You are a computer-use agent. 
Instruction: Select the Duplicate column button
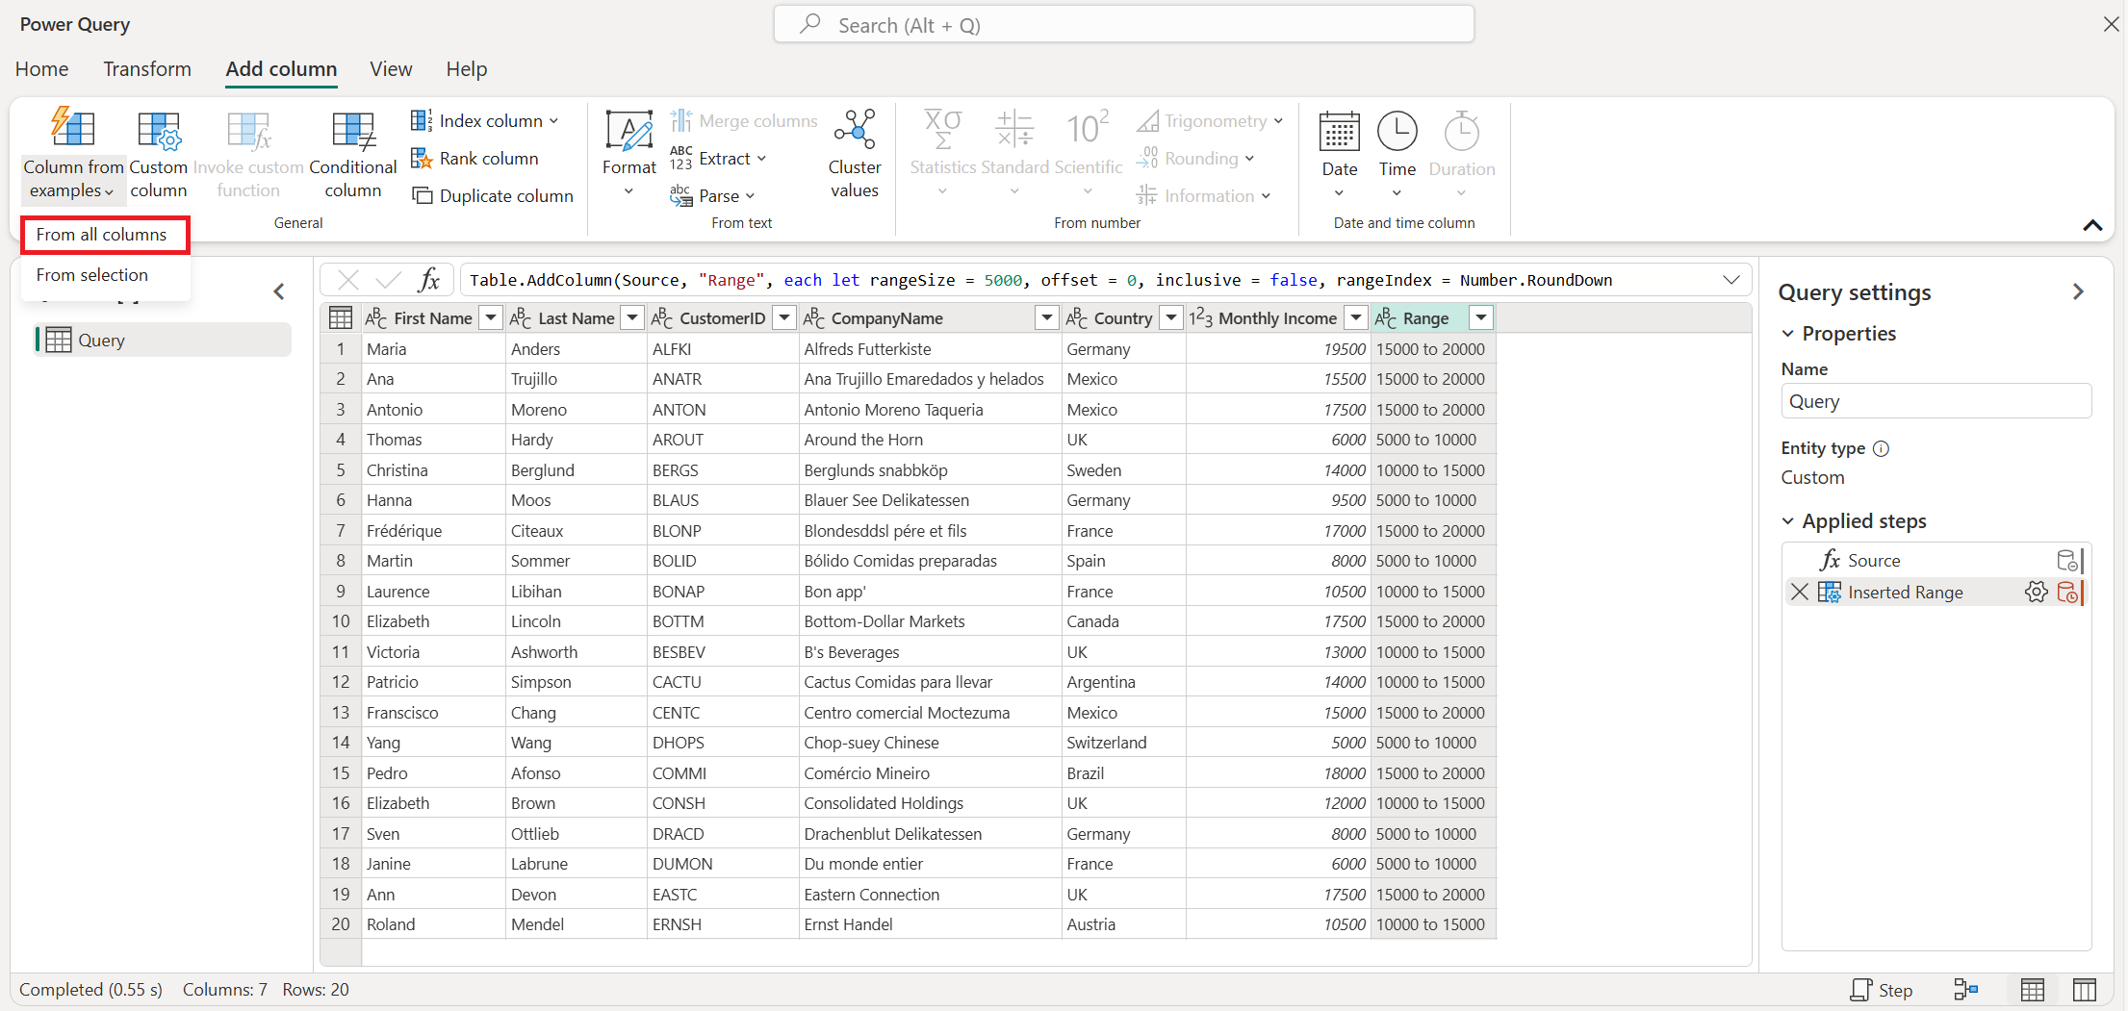[493, 196]
